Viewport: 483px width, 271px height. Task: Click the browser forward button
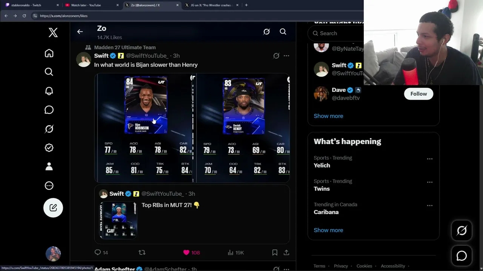[15, 16]
